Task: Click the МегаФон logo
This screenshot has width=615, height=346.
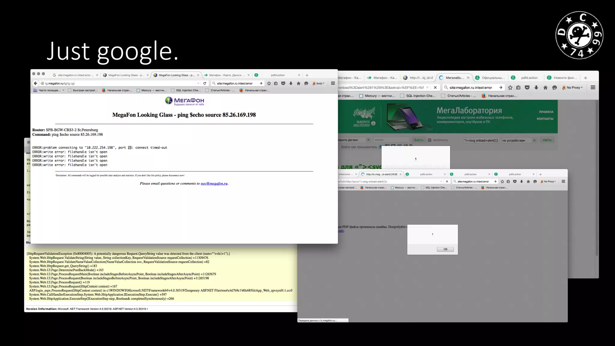Action: 184,101
